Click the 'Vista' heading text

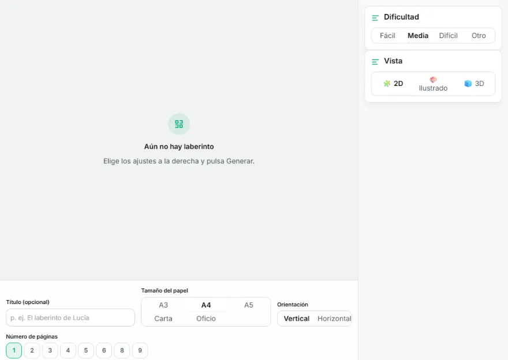393,61
